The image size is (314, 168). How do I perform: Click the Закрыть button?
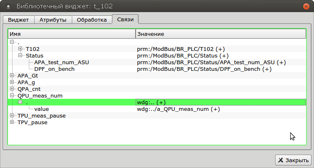[293, 160]
